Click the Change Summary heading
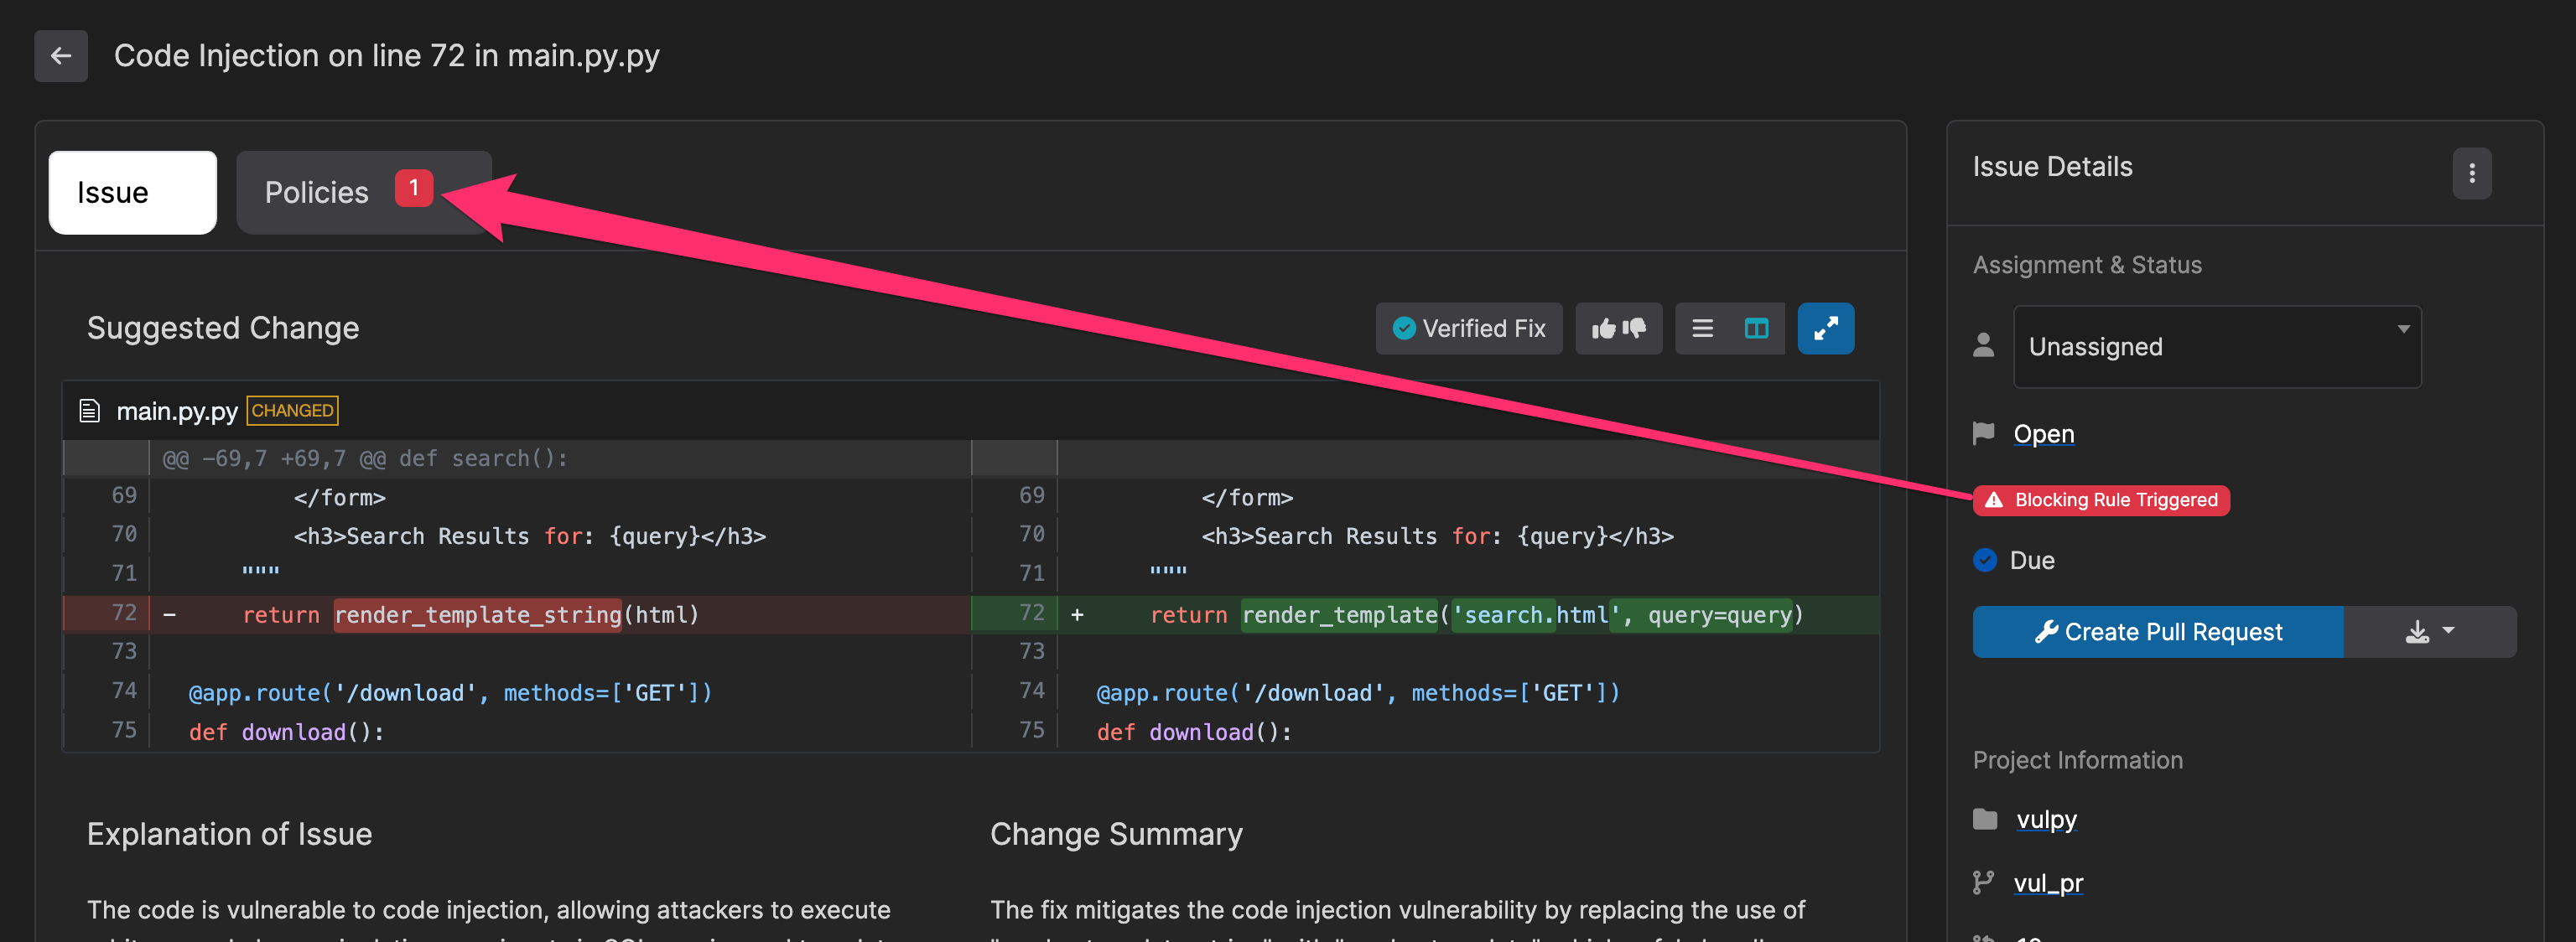This screenshot has width=2576, height=942. 1116,835
